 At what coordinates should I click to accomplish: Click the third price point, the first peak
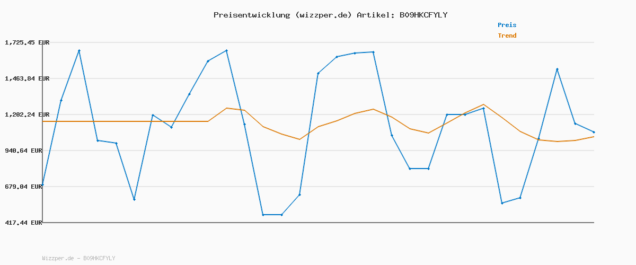coord(79,50)
